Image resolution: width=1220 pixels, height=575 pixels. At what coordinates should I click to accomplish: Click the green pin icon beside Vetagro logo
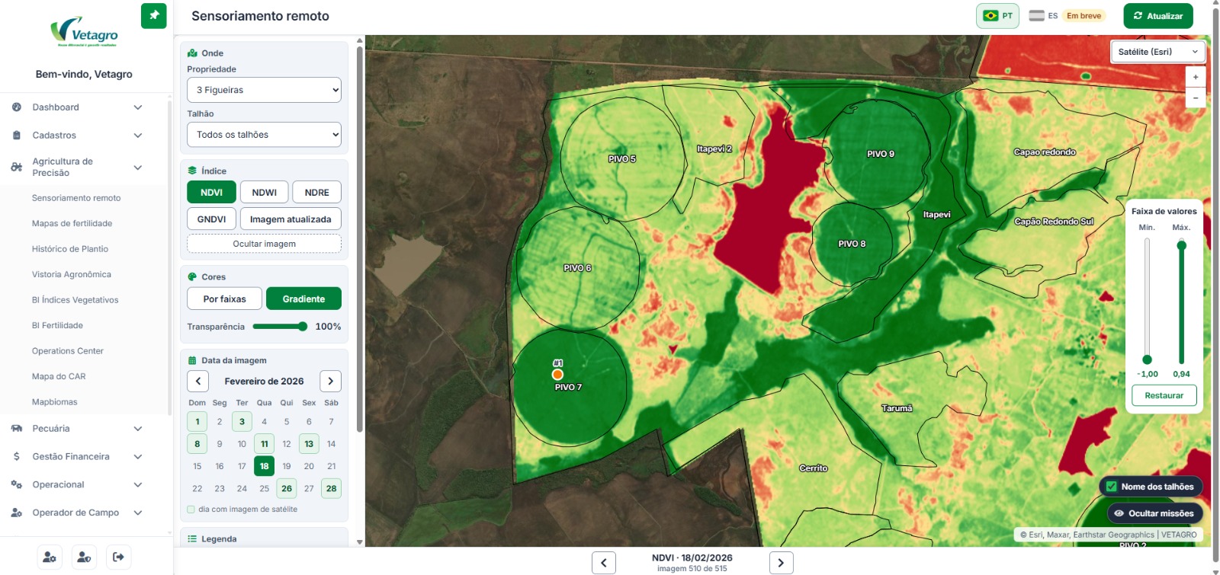pos(153,16)
